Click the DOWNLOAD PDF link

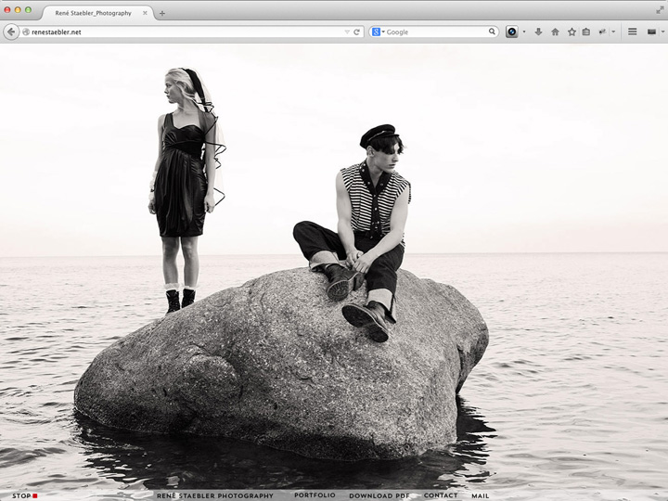pos(379,495)
